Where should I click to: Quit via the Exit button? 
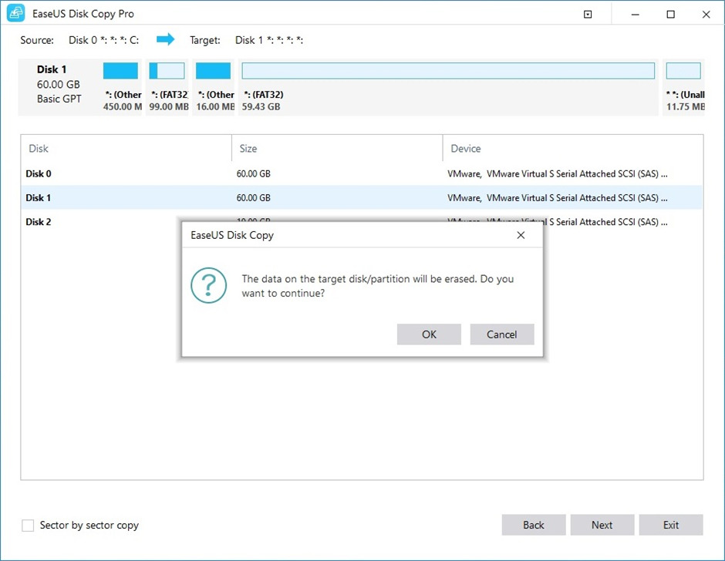pos(671,525)
